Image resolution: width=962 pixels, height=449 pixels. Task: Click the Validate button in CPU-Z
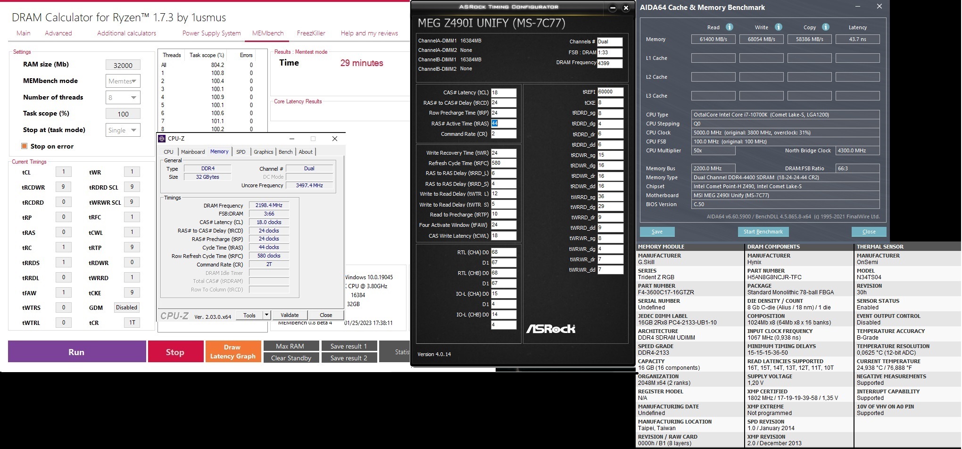tap(290, 315)
